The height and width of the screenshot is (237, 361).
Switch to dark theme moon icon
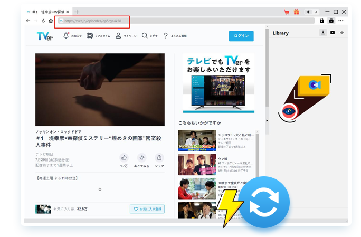coord(316,12)
